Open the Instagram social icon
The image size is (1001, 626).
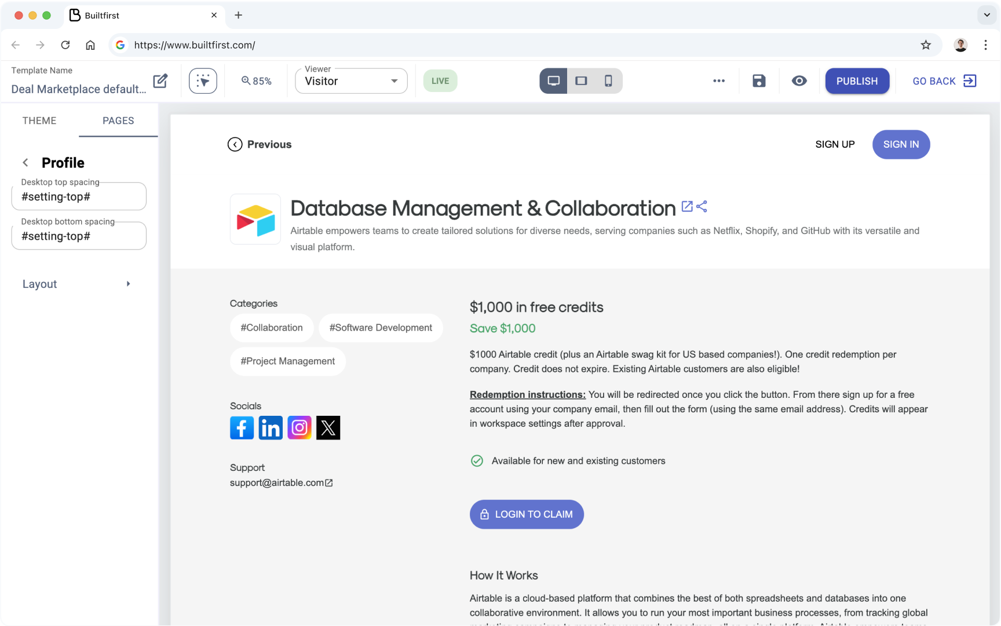(299, 428)
